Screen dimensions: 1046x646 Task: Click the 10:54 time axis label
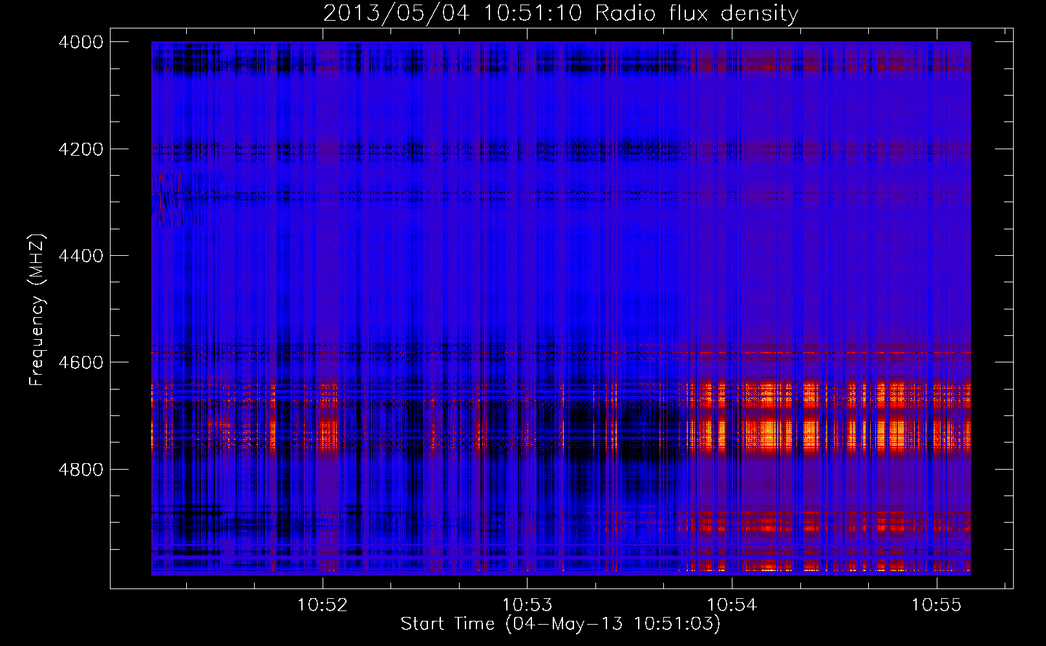tap(732, 605)
